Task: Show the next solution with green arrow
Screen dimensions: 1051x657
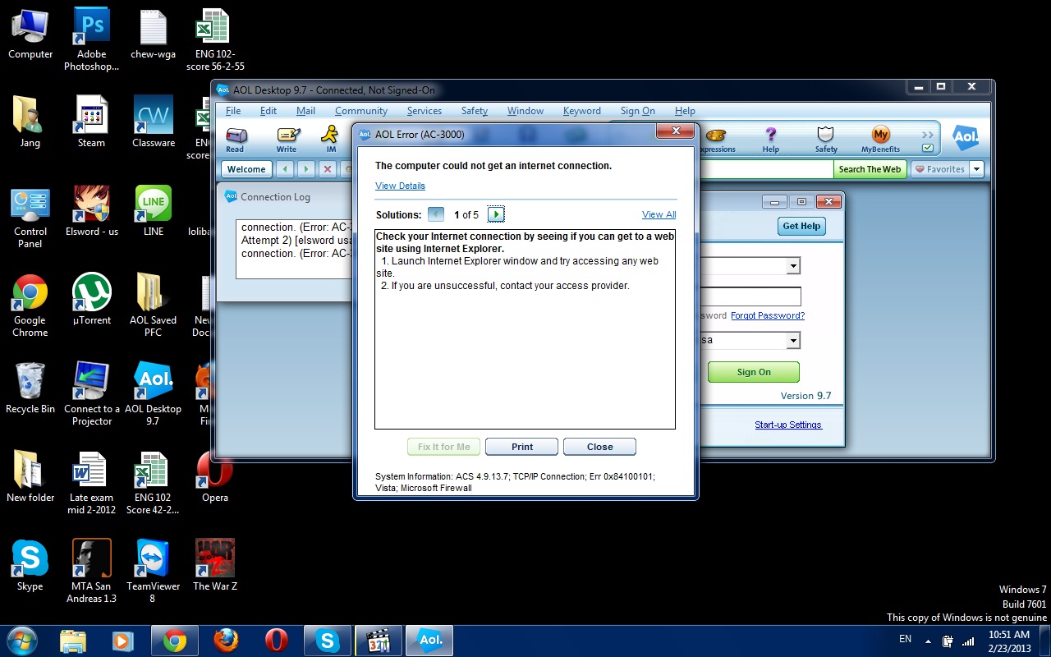Action: tap(495, 214)
